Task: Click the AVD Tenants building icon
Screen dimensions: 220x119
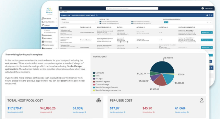Action: pos(43,38)
